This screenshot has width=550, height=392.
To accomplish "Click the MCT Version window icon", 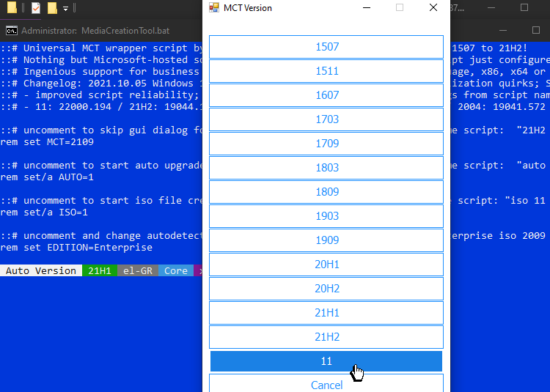I will pyautogui.click(x=214, y=8).
